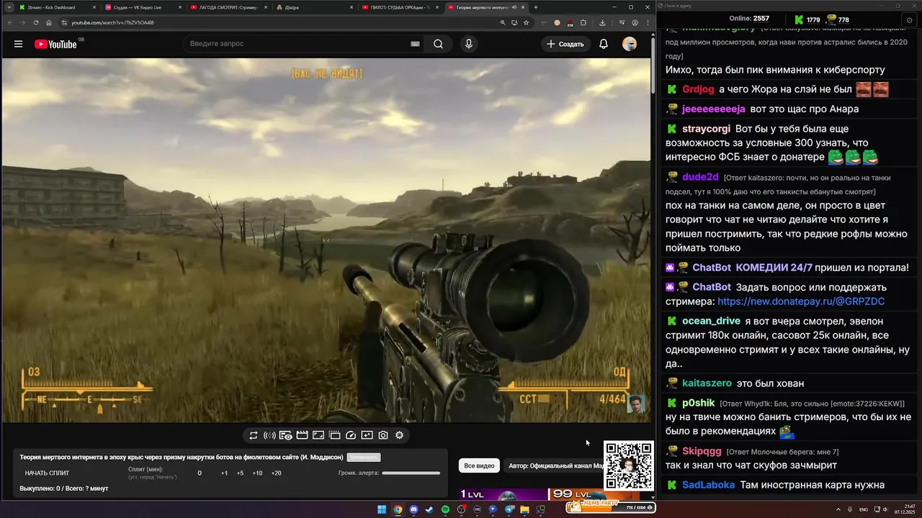Bookmark this page with the star icon
The image size is (922, 518).
click(527, 22)
